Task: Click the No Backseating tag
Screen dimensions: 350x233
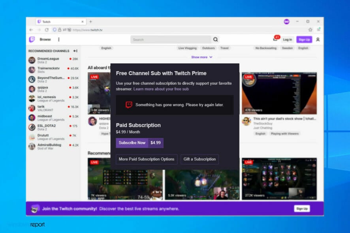Action: tap(266, 48)
